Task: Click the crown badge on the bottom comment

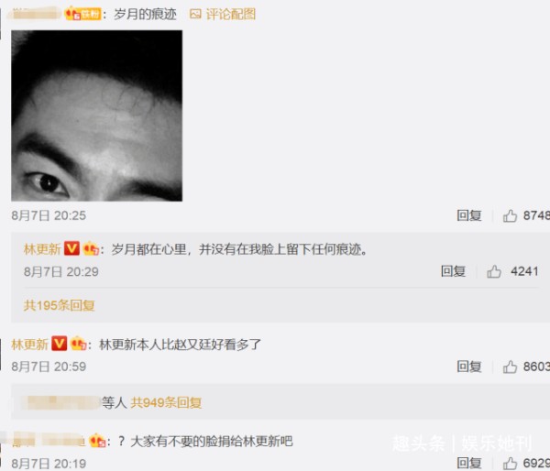Action: click(x=97, y=441)
